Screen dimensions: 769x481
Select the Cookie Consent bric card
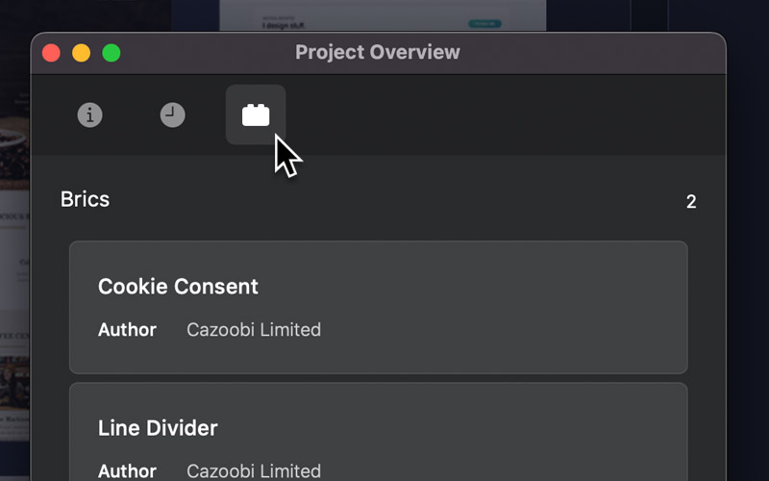tap(378, 307)
